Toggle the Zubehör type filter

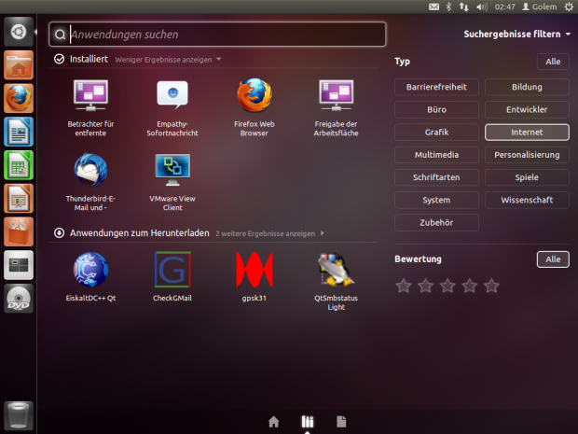pyautogui.click(x=436, y=222)
